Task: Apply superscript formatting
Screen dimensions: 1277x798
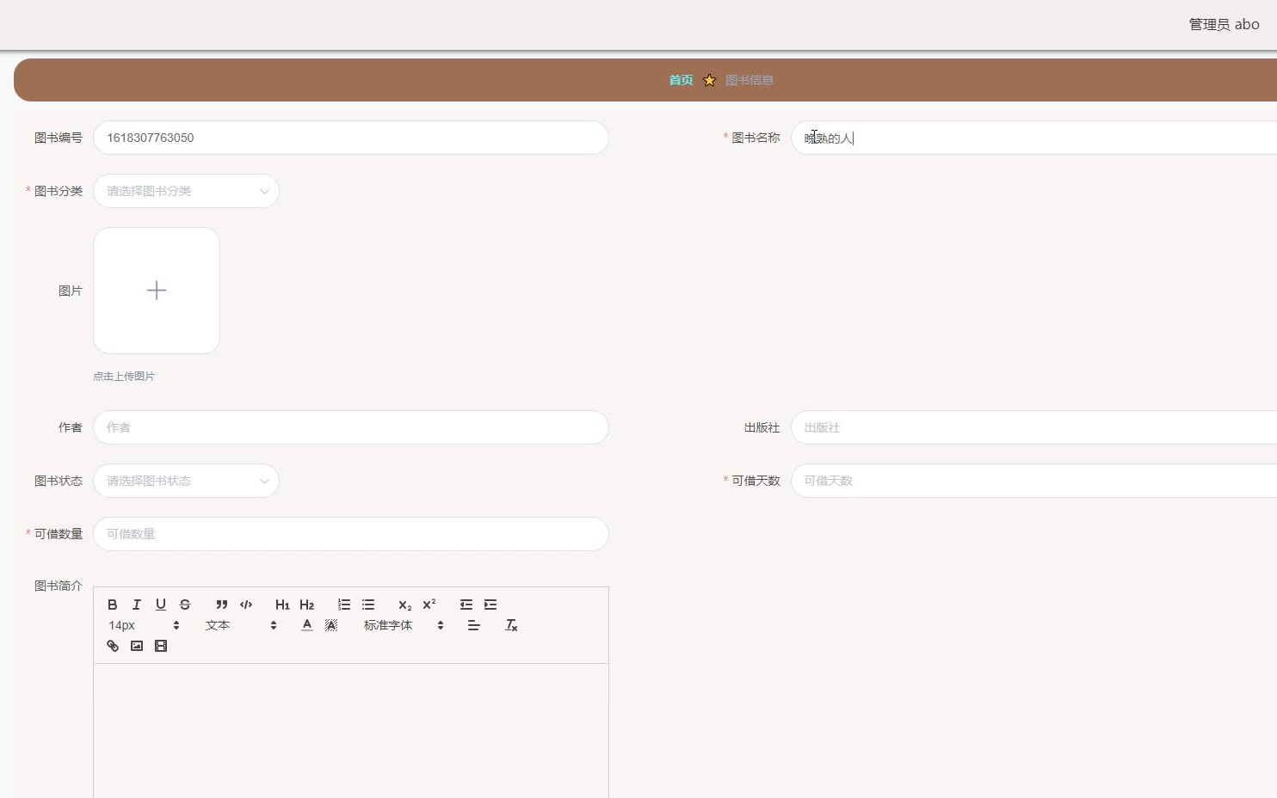Action: tap(429, 605)
